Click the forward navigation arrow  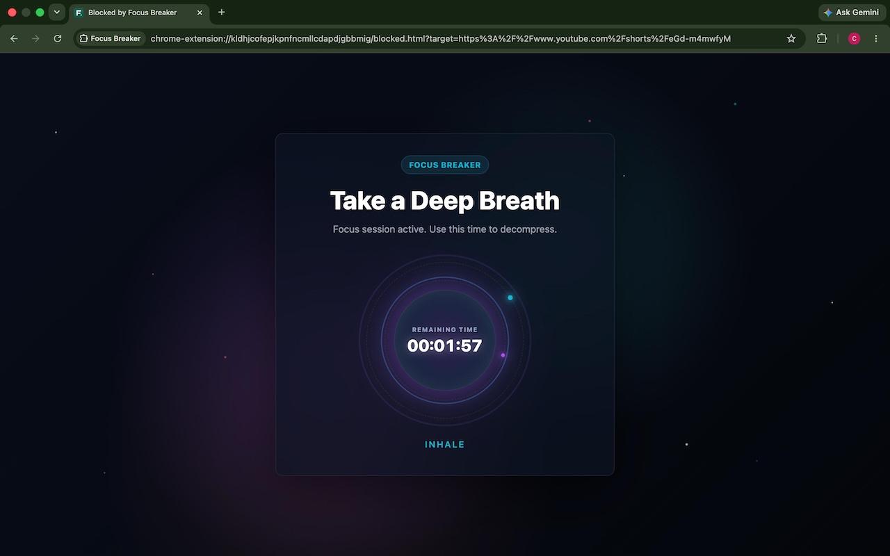pos(35,39)
